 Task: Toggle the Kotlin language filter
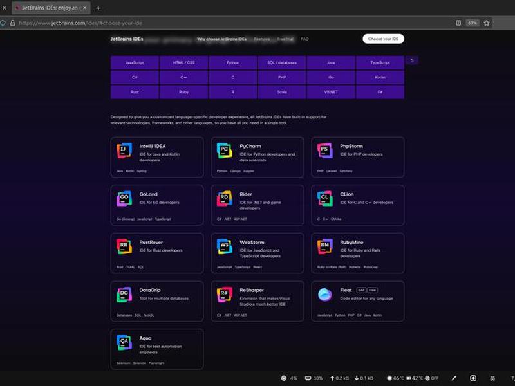[380, 77]
